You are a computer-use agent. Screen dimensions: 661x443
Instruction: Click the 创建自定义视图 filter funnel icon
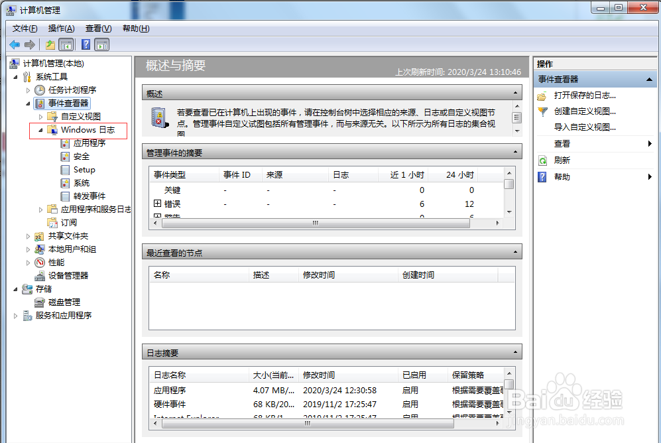pos(542,111)
